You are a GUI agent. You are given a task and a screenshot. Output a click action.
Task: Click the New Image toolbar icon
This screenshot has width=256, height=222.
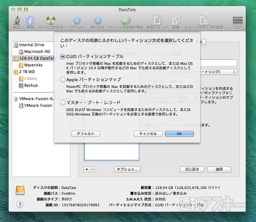click(x=157, y=20)
